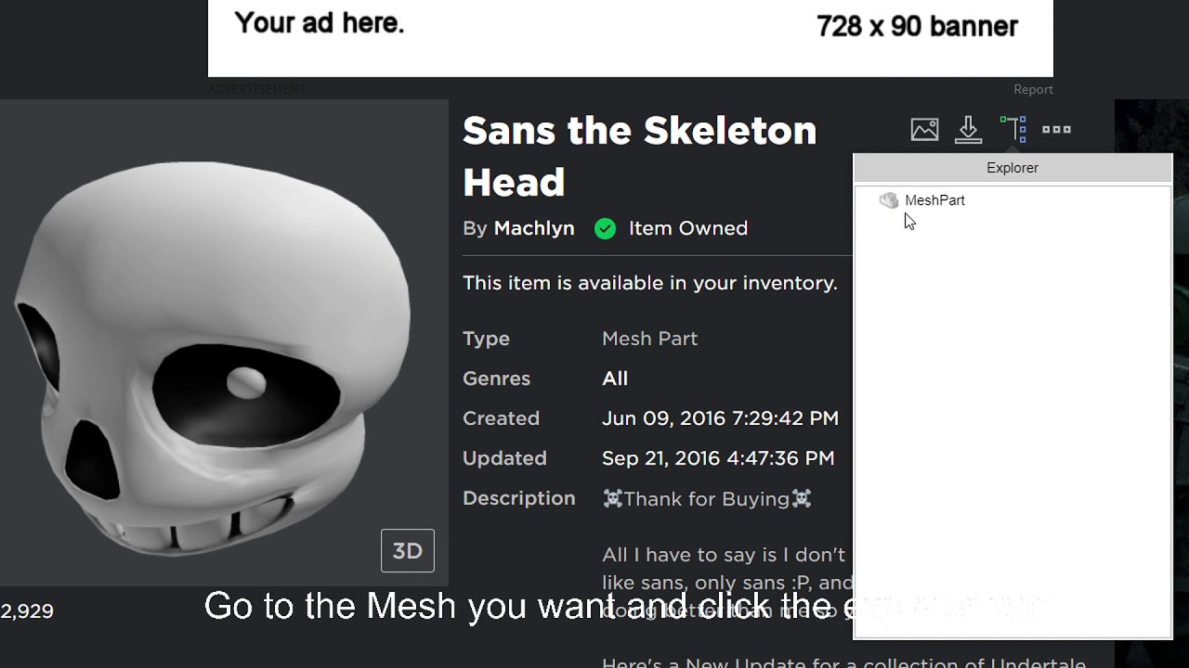Open the three-dot more options menu
This screenshot has height=668, width=1189.
(x=1056, y=130)
